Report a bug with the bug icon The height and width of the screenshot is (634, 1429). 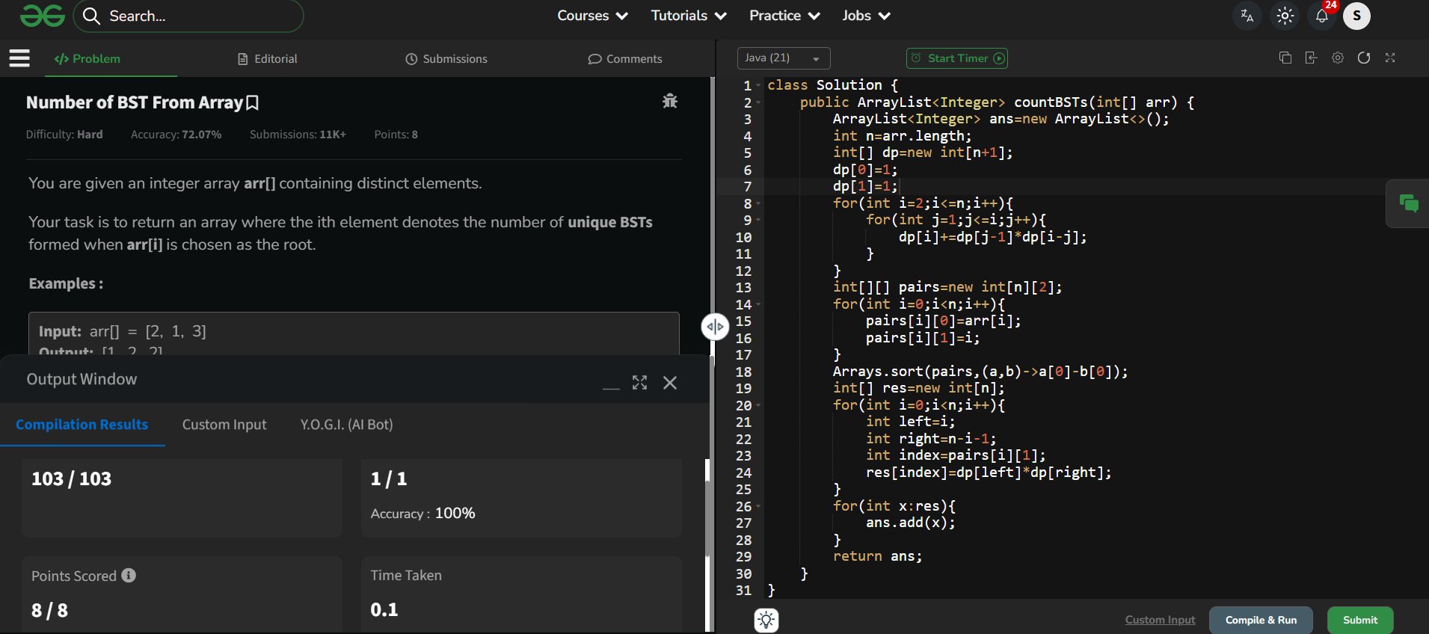(x=669, y=101)
